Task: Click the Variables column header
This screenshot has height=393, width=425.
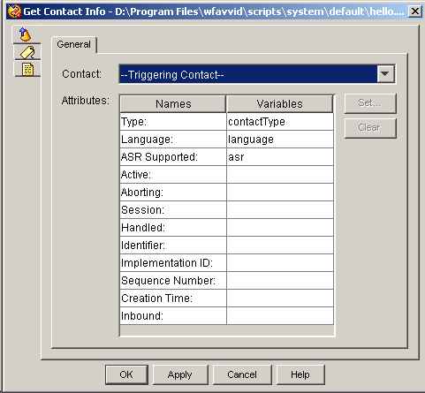Action: 280,104
